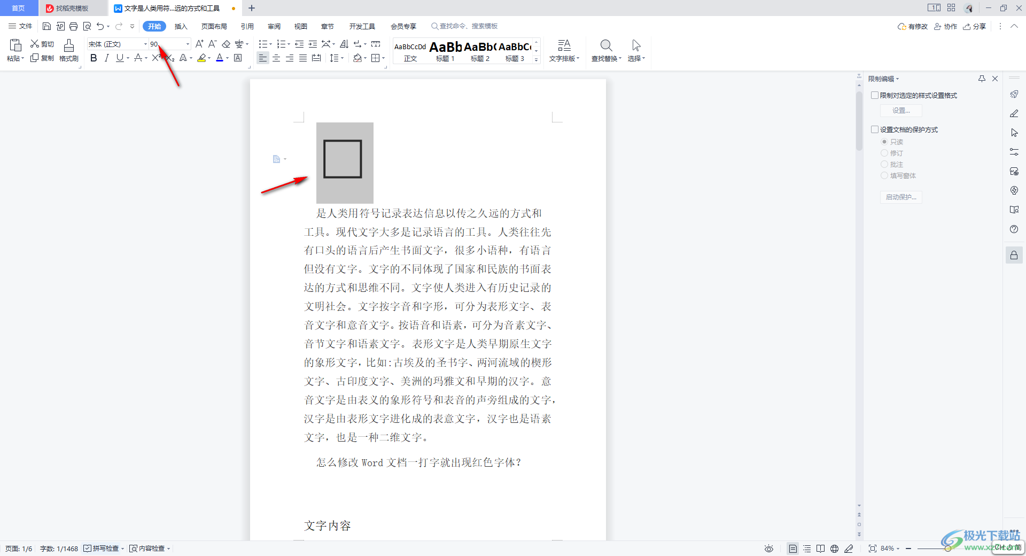Click the zoom slider handle
The image size is (1026, 556).
947,549
